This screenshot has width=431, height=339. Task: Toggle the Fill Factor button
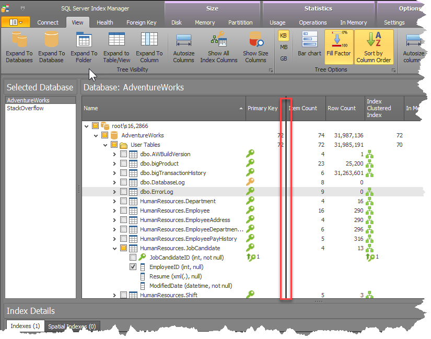pos(339,40)
